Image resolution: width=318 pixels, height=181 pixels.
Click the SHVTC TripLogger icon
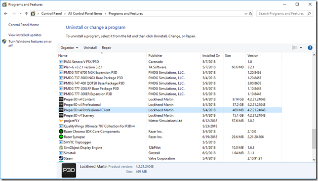[x=61, y=142]
